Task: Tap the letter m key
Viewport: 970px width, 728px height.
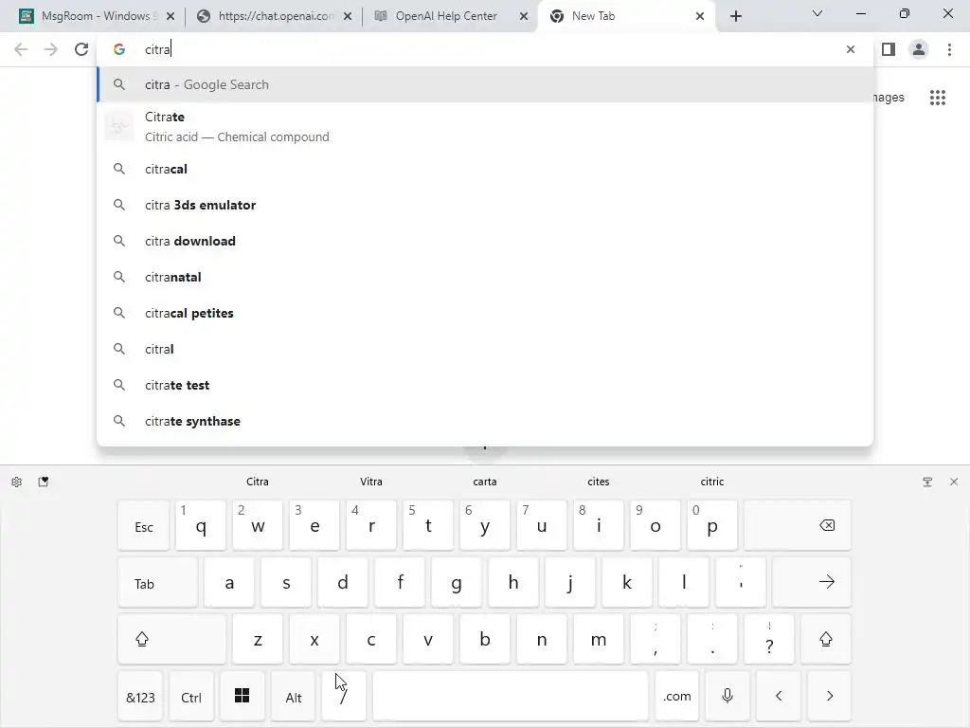Action: (599, 639)
